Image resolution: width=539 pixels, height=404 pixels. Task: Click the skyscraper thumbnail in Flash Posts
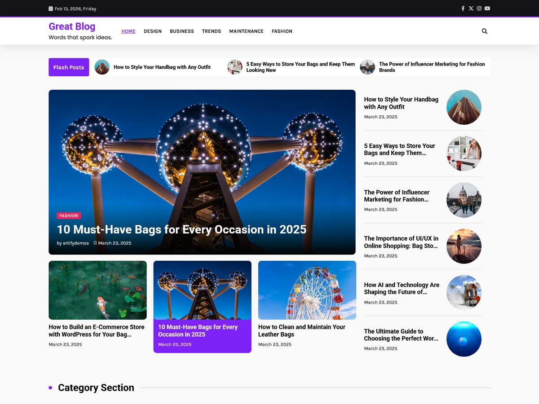tap(102, 67)
